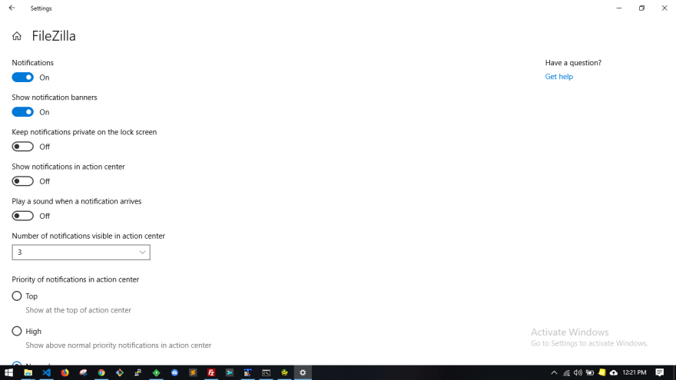Minimize the Settings window
This screenshot has height=380, width=676.
click(x=619, y=8)
